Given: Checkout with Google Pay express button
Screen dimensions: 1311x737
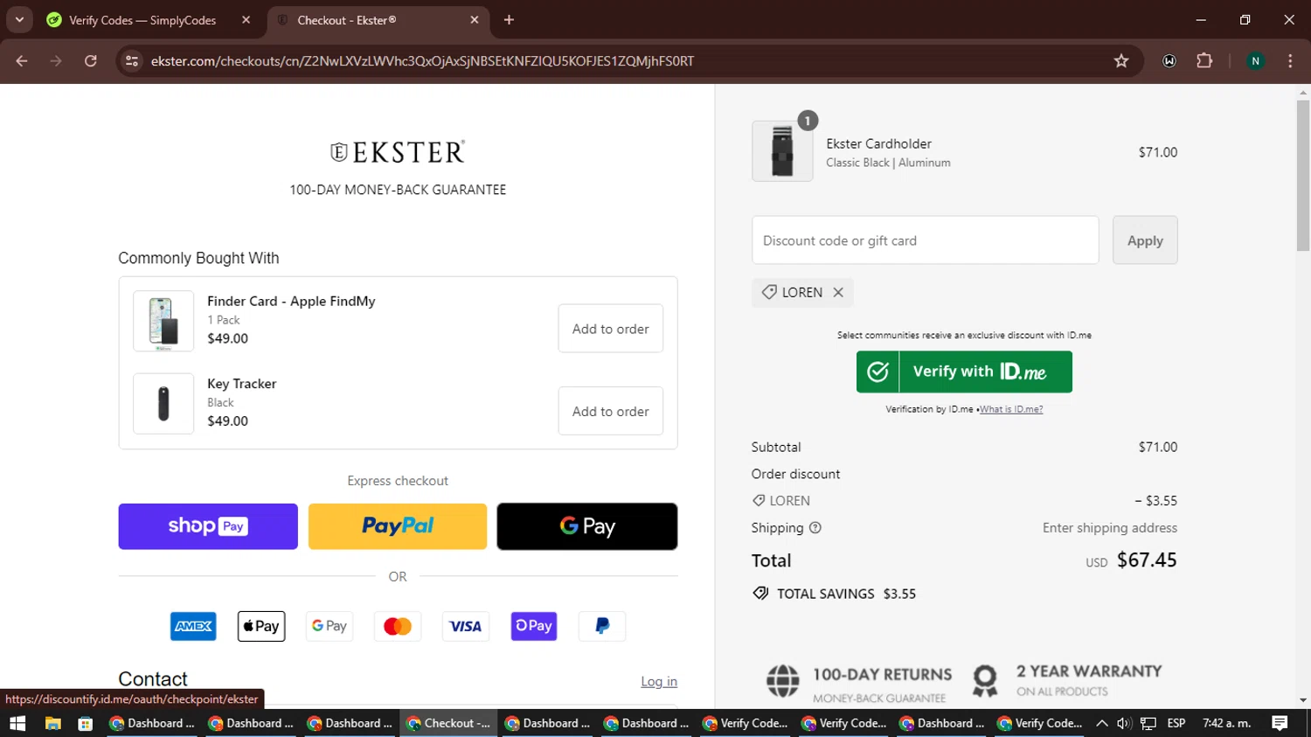Looking at the screenshot, I should point(587,526).
